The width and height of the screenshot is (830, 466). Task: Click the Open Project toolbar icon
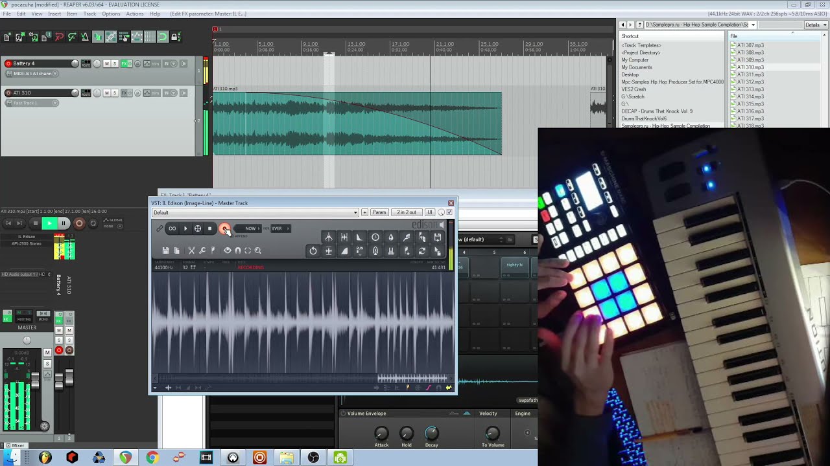[20, 37]
